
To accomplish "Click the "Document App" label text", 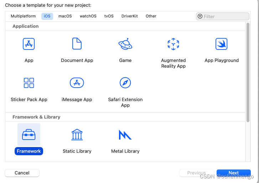I will 77,61.
